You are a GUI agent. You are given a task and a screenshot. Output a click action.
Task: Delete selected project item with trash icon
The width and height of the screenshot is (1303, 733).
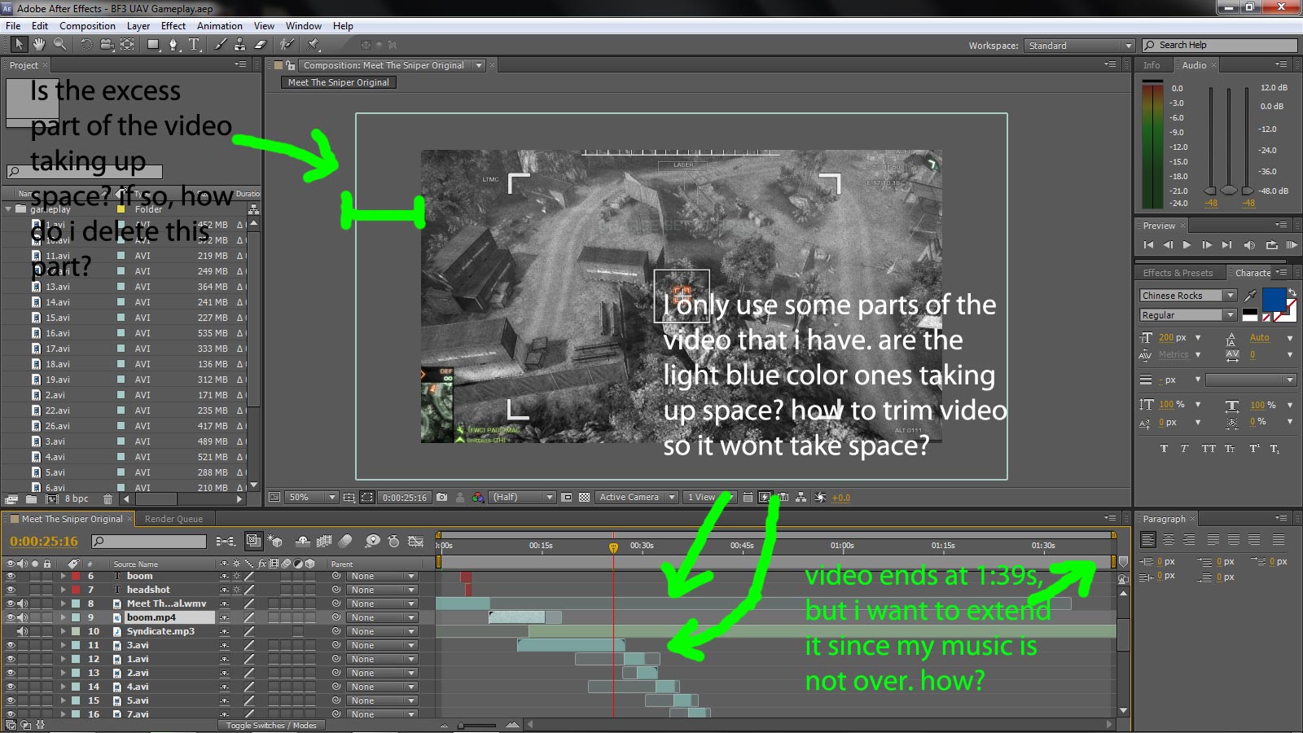107,498
